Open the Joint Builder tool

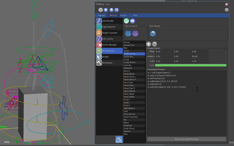109,21
